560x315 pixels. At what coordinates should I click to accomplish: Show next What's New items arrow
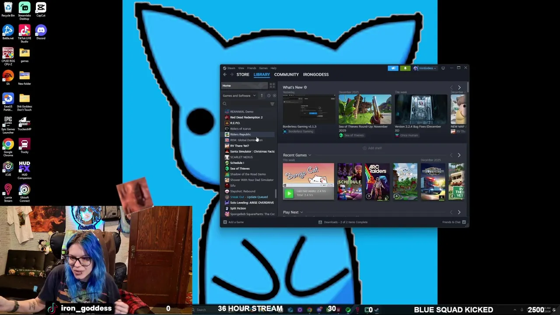point(459,87)
